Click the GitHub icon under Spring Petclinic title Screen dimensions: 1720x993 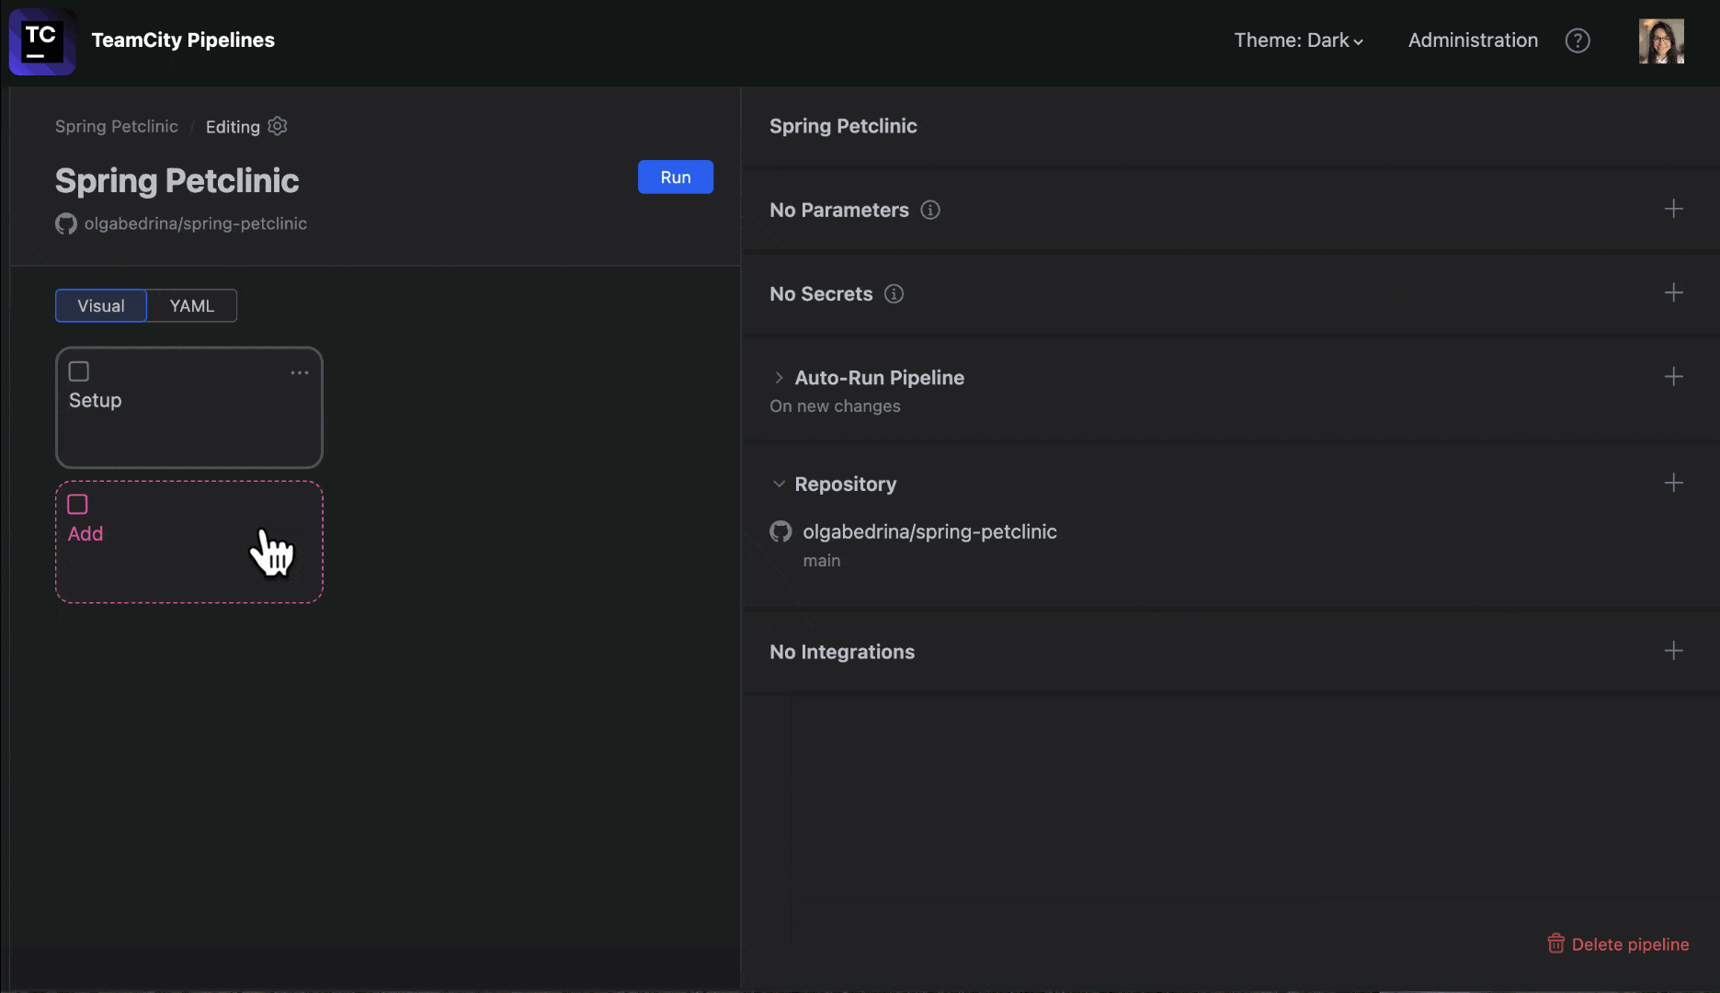tap(66, 223)
